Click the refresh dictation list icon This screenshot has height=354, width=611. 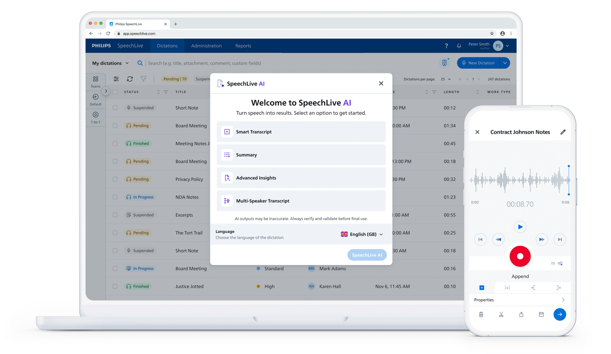pyautogui.click(x=130, y=79)
